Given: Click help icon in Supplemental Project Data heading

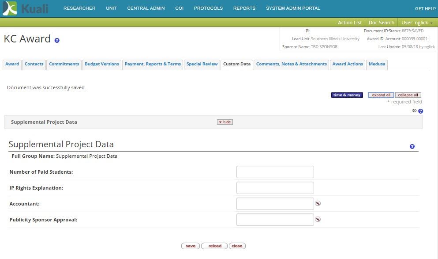Looking at the screenshot, I should click(412, 147).
